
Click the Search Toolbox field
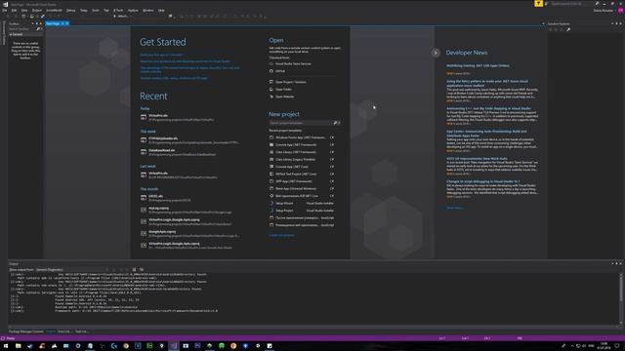pyautogui.click(x=21, y=29)
